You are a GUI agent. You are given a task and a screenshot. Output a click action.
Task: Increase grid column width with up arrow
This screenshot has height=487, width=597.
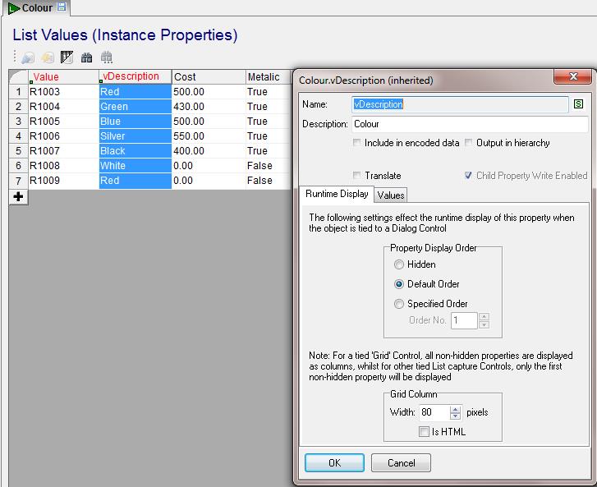(457, 408)
